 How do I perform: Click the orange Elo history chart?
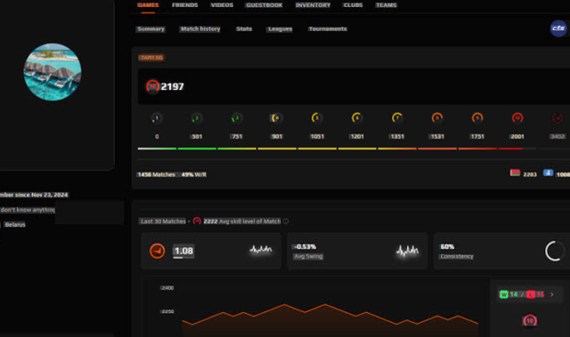(330, 320)
